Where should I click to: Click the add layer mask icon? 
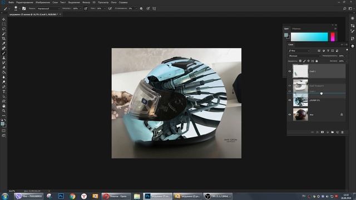(x=322, y=132)
